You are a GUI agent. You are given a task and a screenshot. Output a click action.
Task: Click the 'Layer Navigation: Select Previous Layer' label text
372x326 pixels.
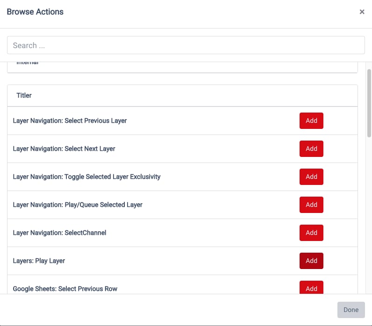click(x=70, y=120)
